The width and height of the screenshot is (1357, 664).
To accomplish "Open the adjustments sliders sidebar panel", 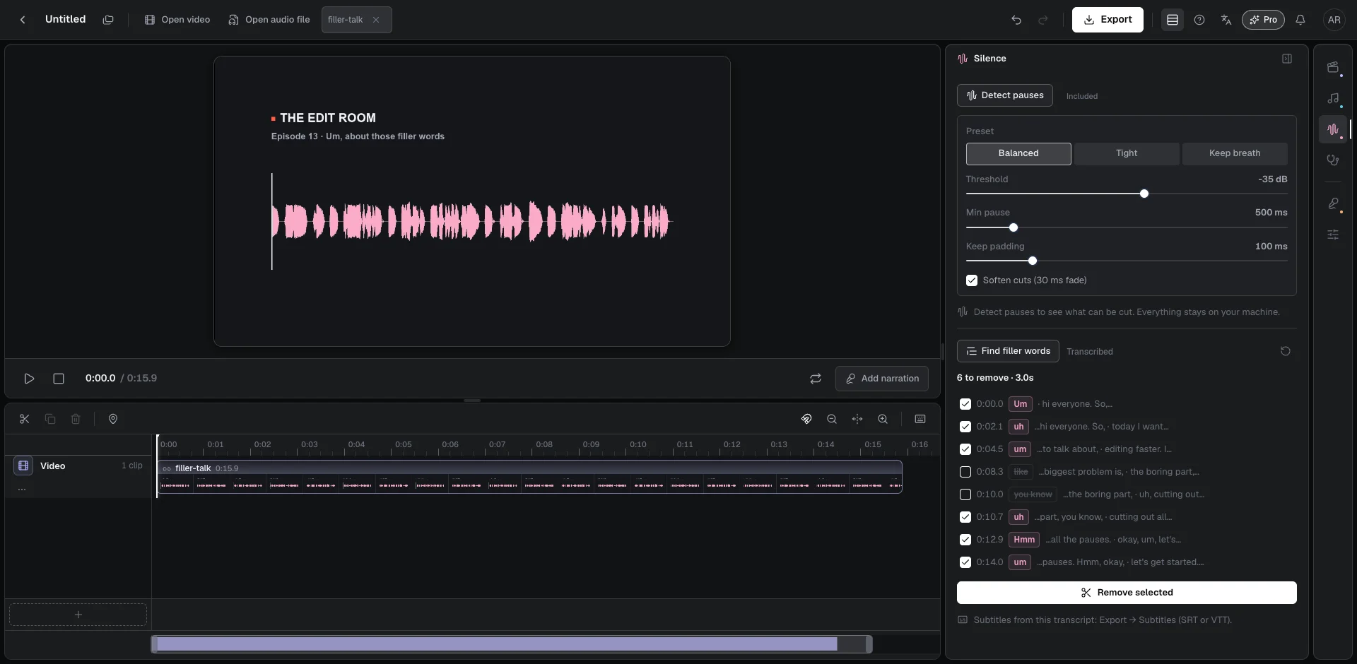I will click(1333, 235).
